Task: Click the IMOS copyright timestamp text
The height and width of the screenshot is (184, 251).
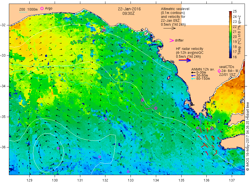Action: pos(247,137)
